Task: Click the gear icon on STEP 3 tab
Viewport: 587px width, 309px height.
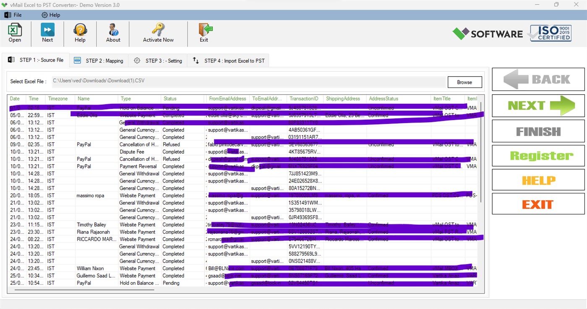Action: click(x=137, y=60)
